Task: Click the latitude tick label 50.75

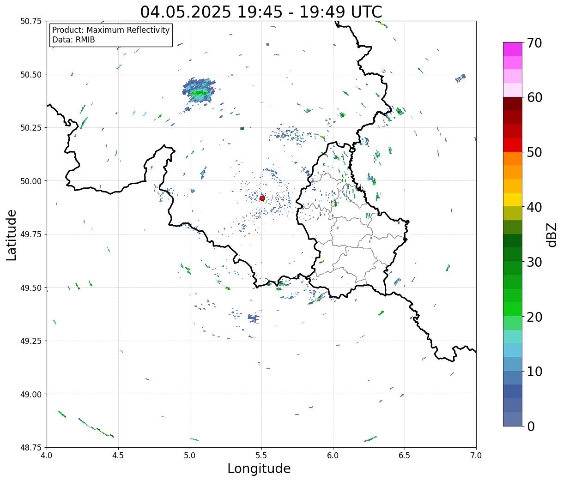Action: (31, 21)
